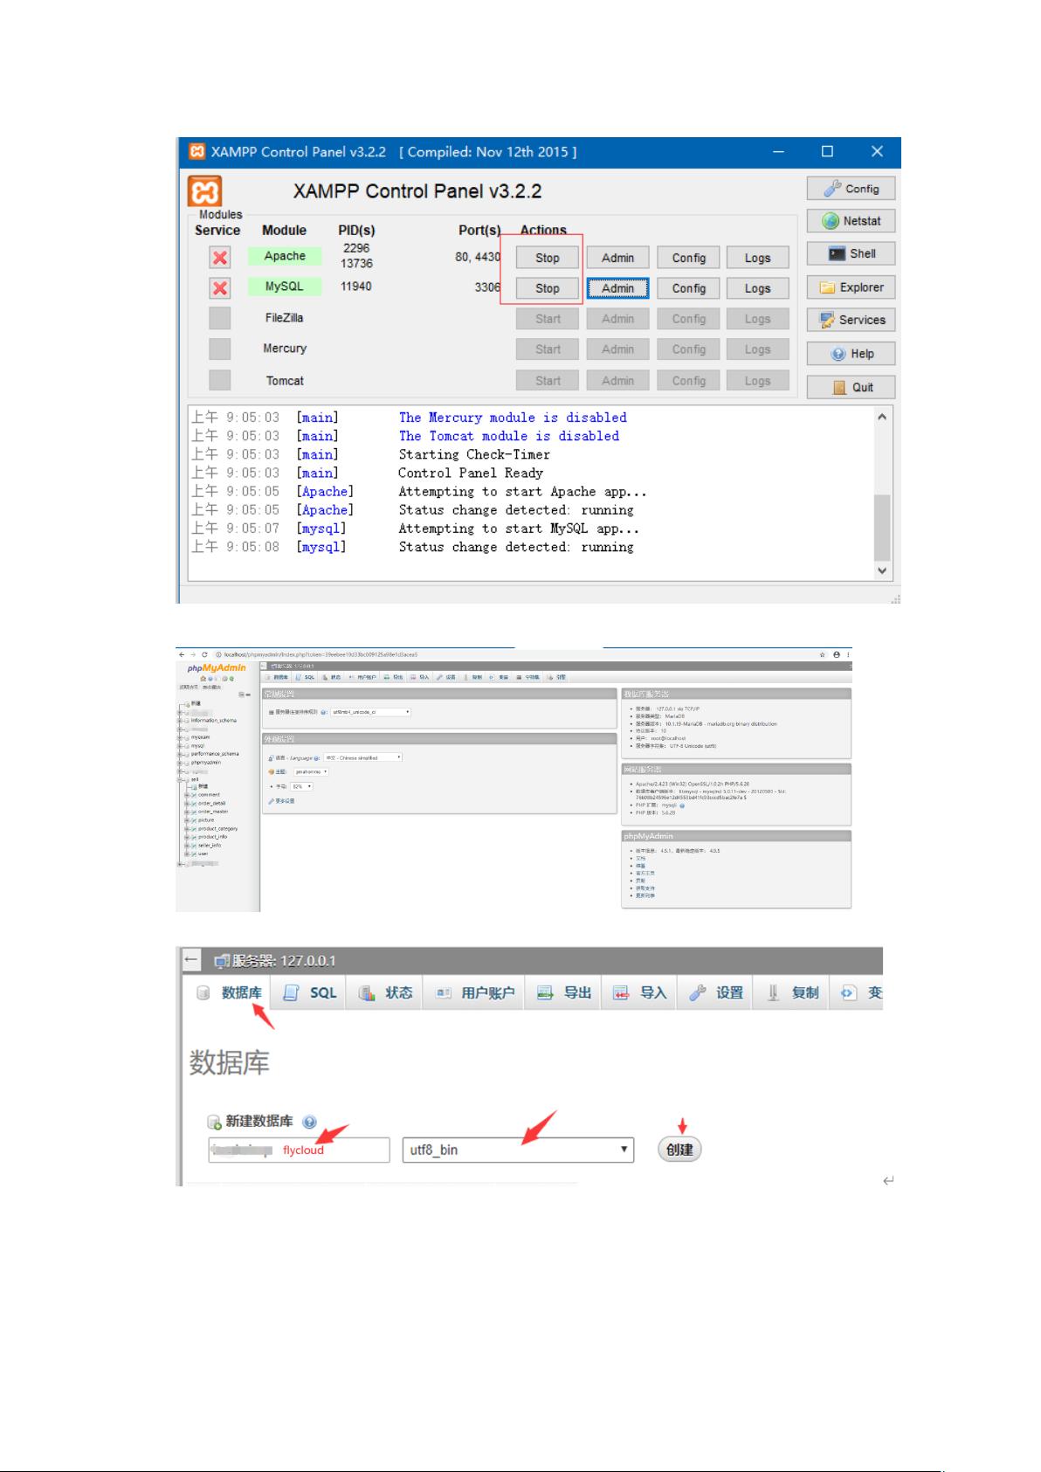Open the 导出 tab in the enlarged tab bar
The width and height of the screenshot is (1041, 1472).
click(x=563, y=993)
